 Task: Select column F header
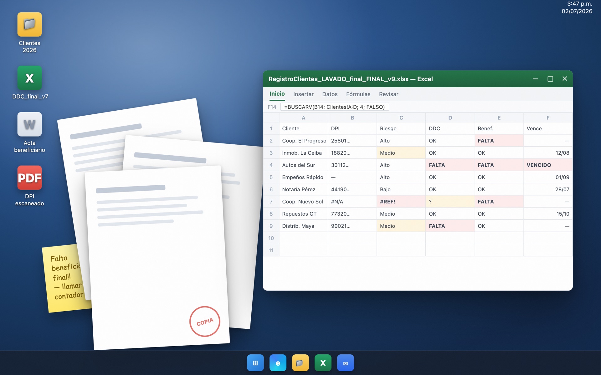[x=548, y=117]
